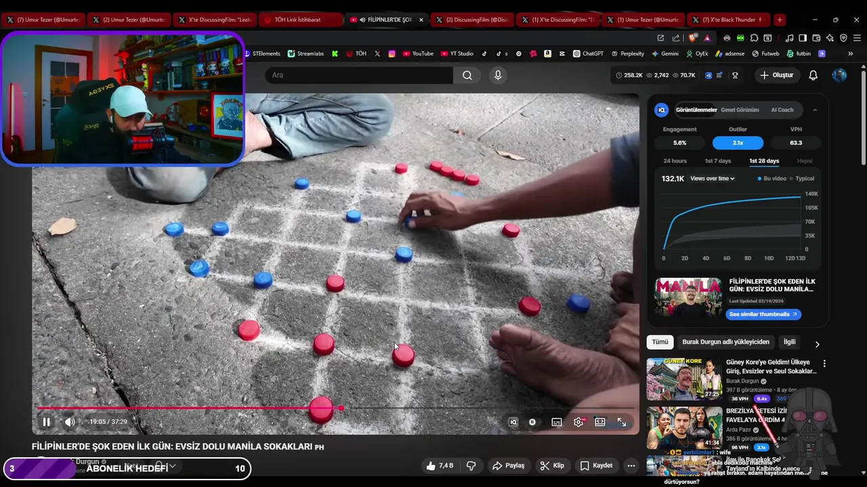Viewport: 867px width, 487px height.
Task: Mute the video with the speaker icon
Action: [70, 422]
